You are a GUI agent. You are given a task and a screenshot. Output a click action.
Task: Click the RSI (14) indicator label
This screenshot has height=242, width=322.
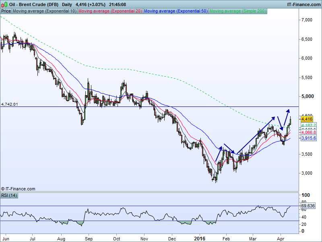(x=9, y=195)
